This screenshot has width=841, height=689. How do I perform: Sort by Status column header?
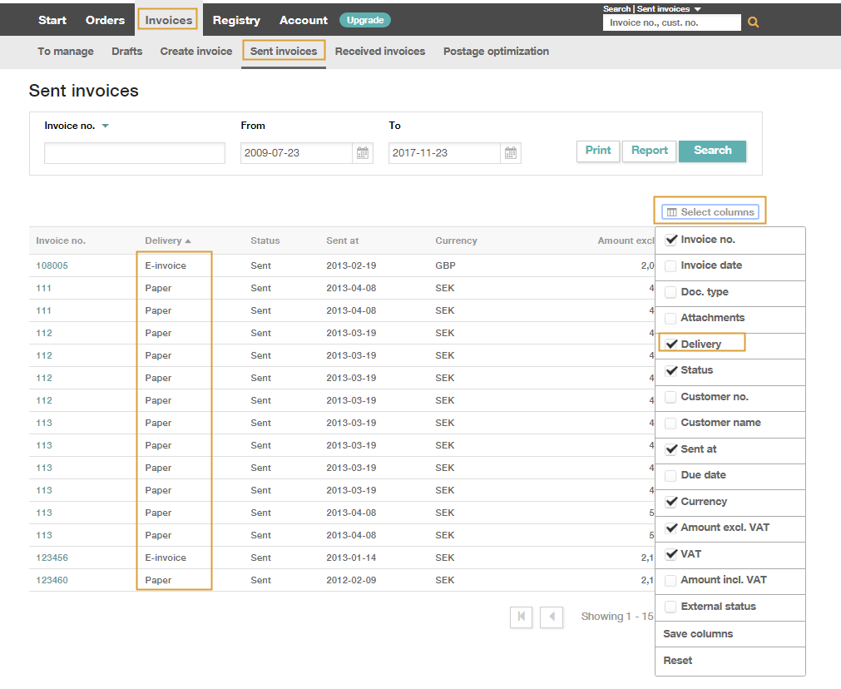[x=265, y=241]
